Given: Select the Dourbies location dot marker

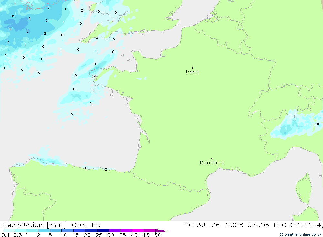Looking at the screenshot, I should pyautogui.click(x=212, y=158).
